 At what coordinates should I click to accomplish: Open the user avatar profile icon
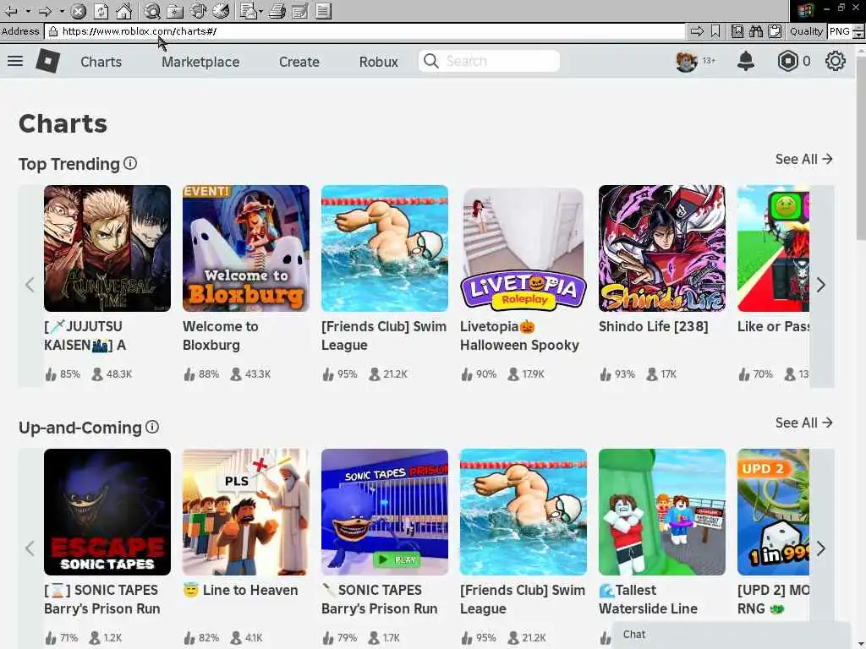point(687,61)
